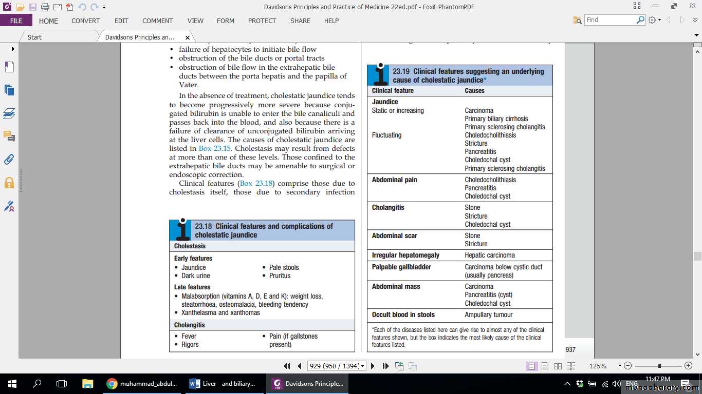Expand the left navigation panel arrow
Viewport: 702px width, 394px height.
point(13,49)
